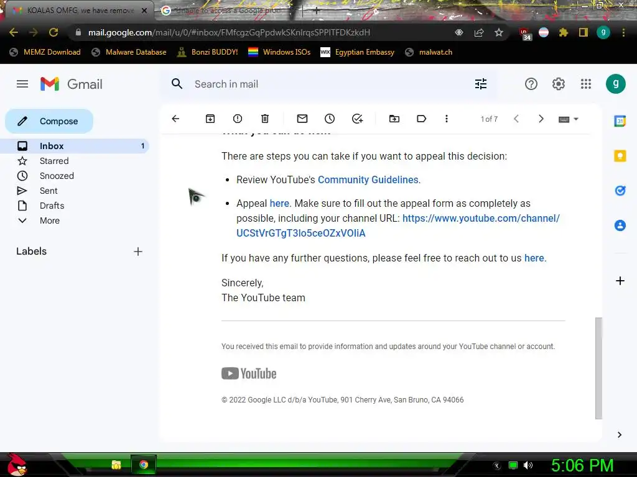Archive this email
The width and height of the screenshot is (637, 477).
click(x=210, y=119)
